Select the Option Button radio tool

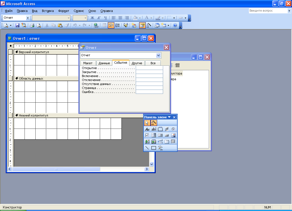(x=173, y=129)
